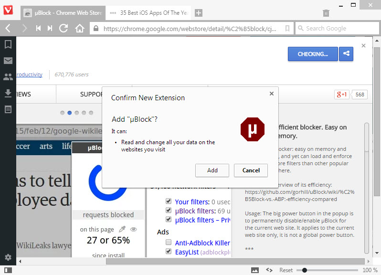The height and width of the screenshot is (275, 381).
Task: Open the Mail side panel
Action: 8,61
